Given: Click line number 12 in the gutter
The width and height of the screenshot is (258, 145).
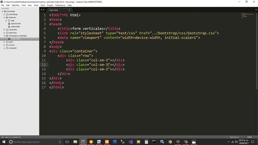Looking at the screenshot, I should (x=44, y=65).
